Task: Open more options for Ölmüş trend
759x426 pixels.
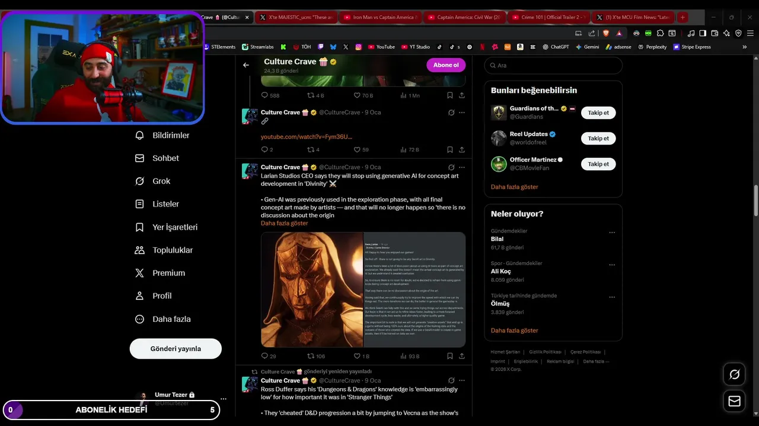Action: coord(612,297)
